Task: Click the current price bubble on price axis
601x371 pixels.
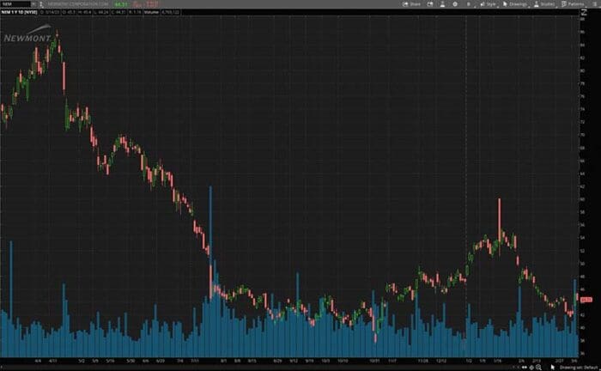Action: (586, 300)
